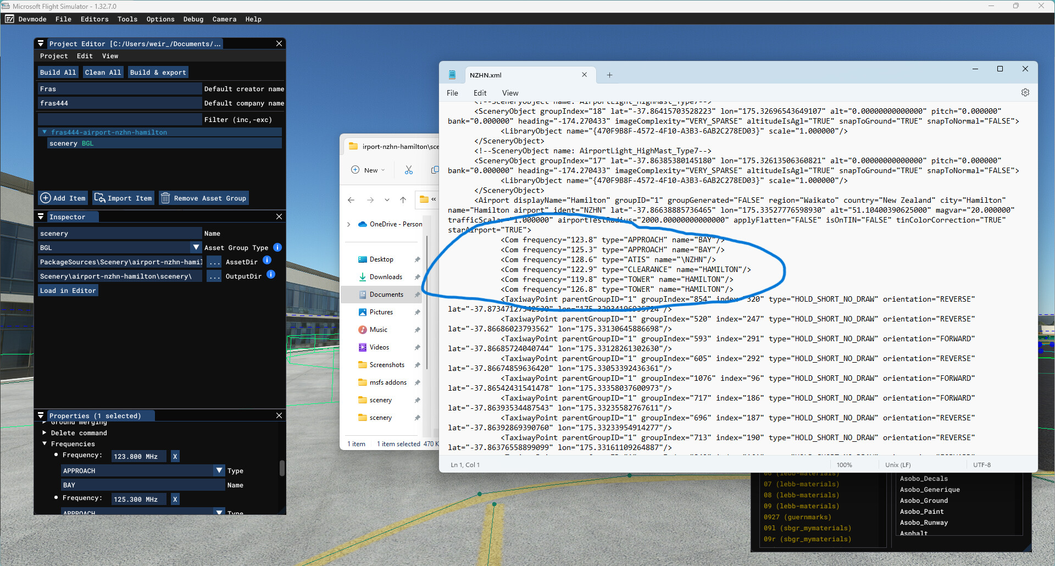Screen dimensions: 1055x566
Task: Click the Import Item button
Action: 123,198
